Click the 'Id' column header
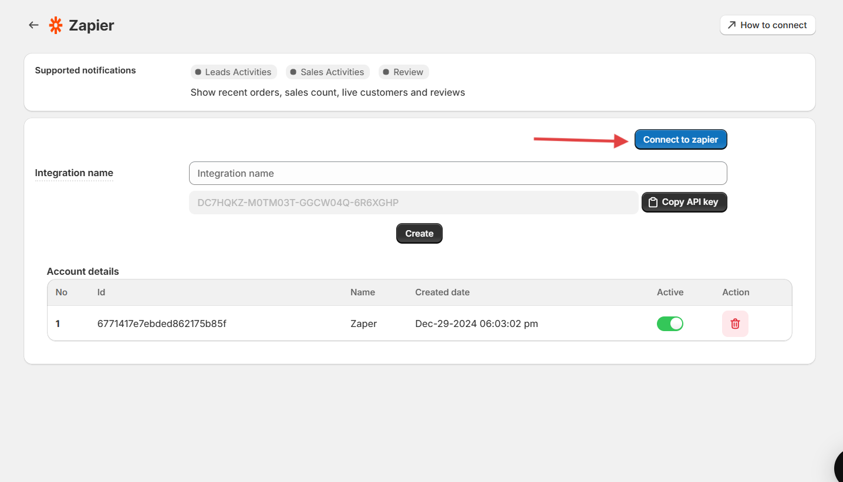The image size is (843, 482). [101, 292]
